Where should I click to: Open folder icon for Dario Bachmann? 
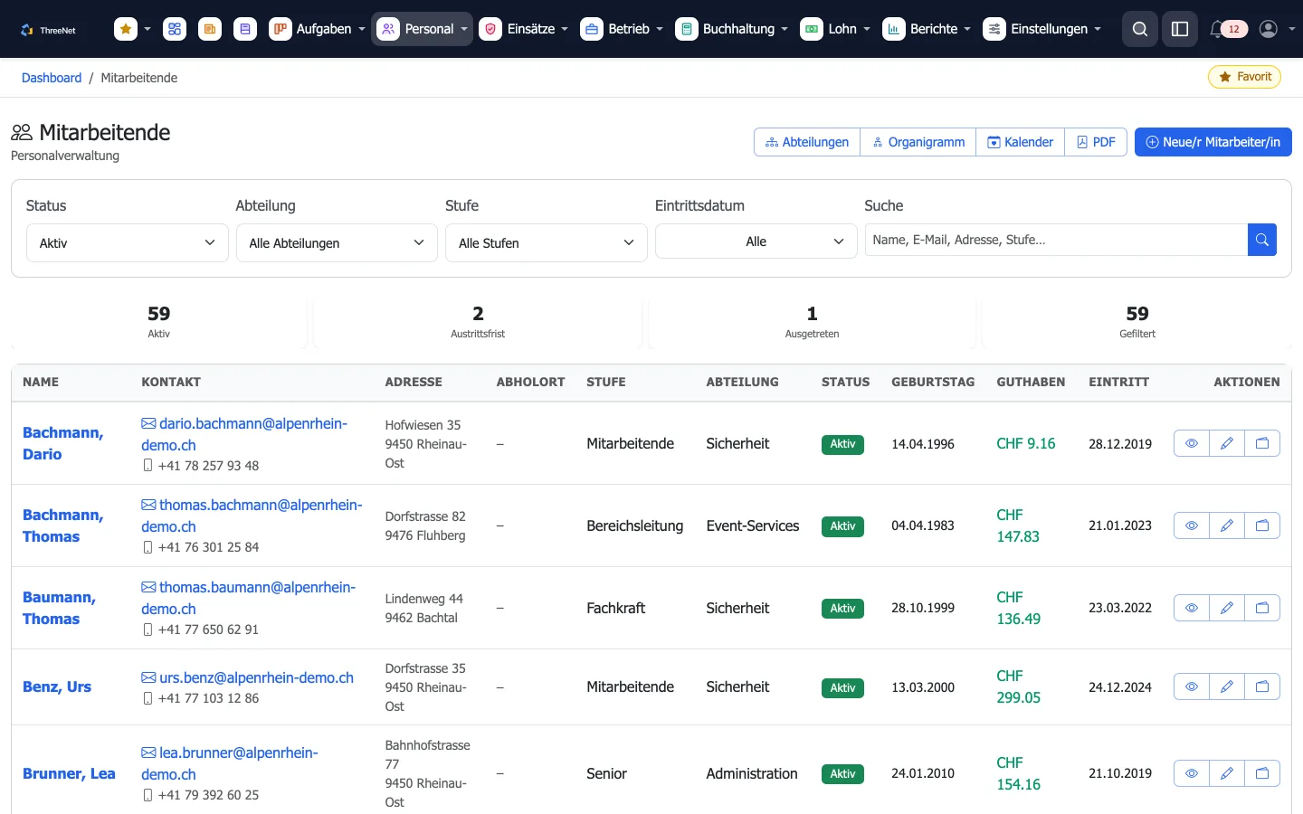(1262, 443)
